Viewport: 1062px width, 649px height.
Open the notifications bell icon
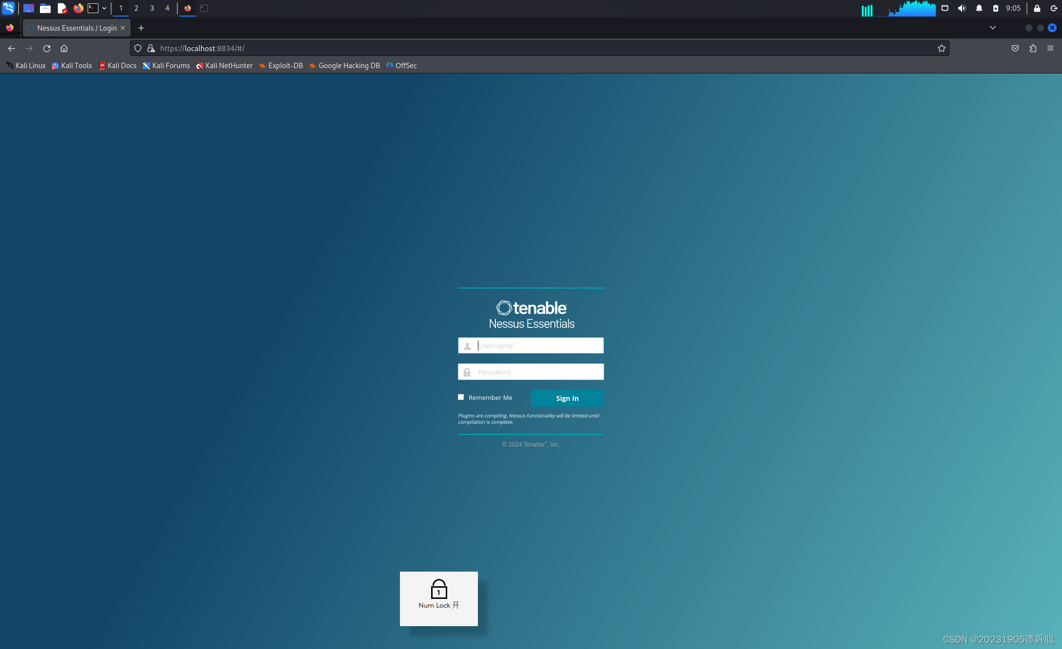pyautogui.click(x=979, y=8)
